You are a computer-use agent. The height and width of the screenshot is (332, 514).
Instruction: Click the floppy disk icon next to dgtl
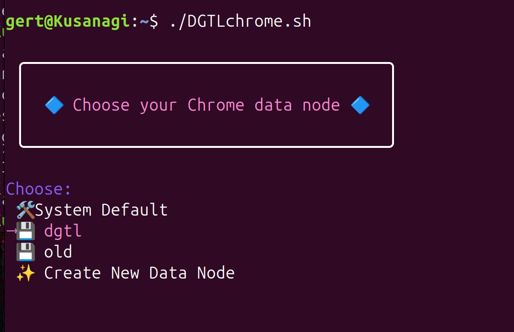coord(24,230)
